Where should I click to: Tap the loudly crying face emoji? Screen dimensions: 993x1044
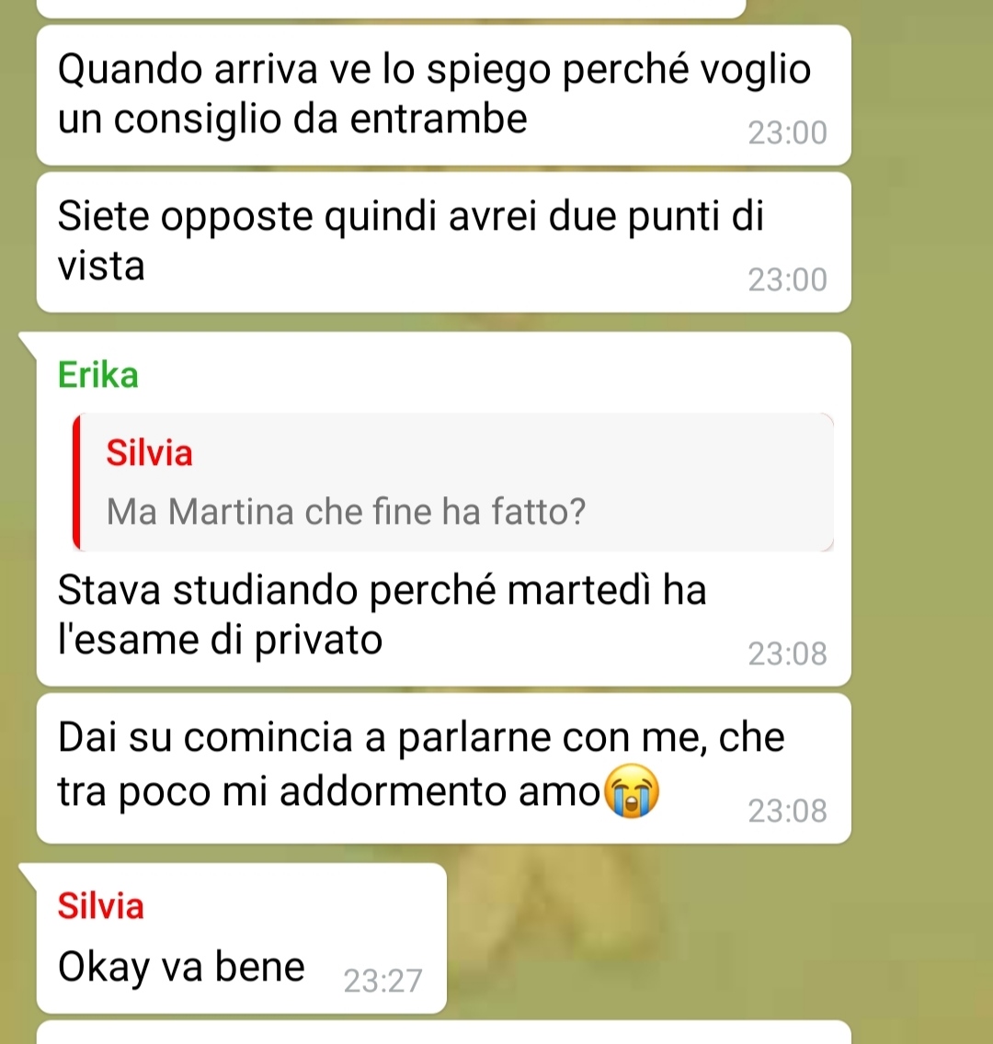coord(630,791)
